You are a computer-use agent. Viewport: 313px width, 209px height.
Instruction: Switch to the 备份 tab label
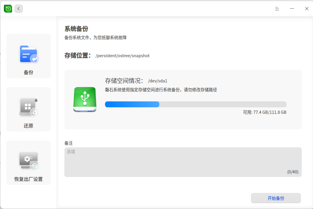(x=28, y=72)
